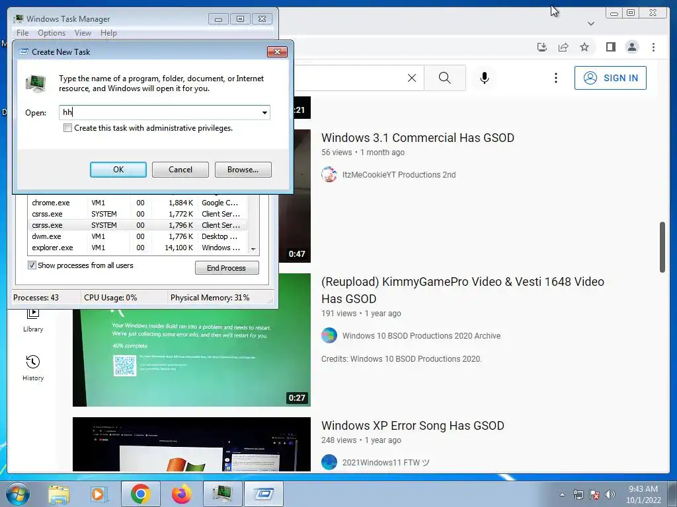The height and width of the screenshot is (507, 677).
Task: Open Task Manager Help menu
Action: point(108,33)
